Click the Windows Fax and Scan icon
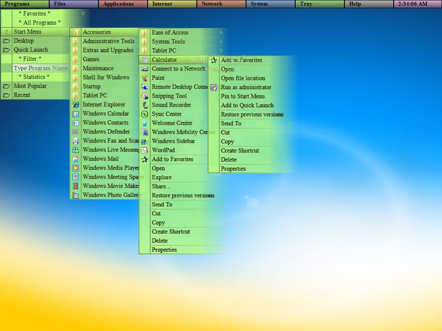The width and height of the screenshot is (442, 331). (76, 141)
